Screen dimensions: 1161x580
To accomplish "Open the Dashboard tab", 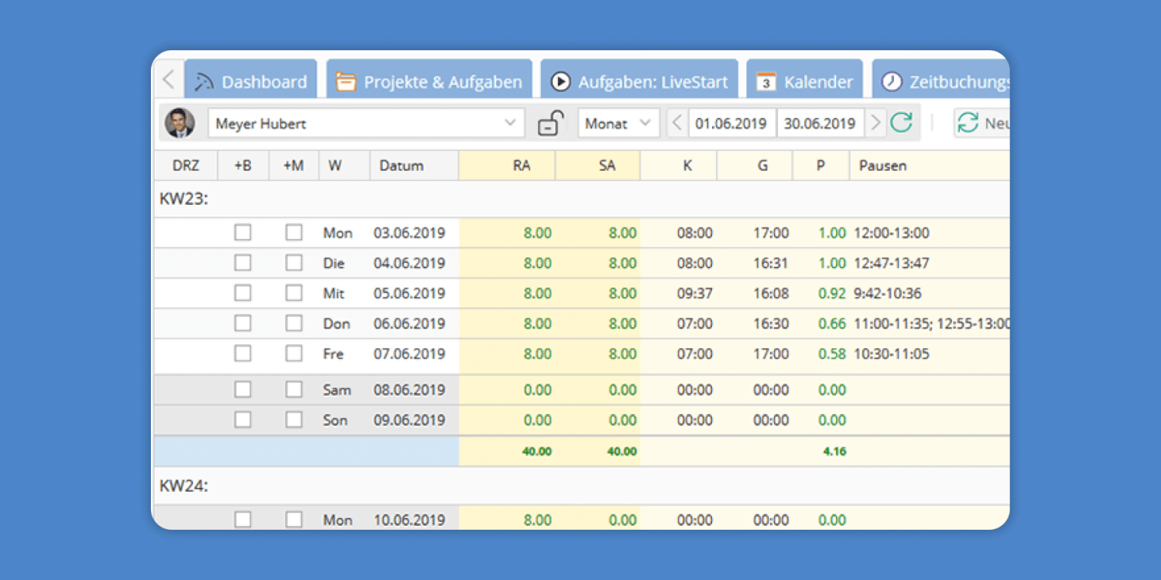I will pyautogui.click(x=251, y=81).
